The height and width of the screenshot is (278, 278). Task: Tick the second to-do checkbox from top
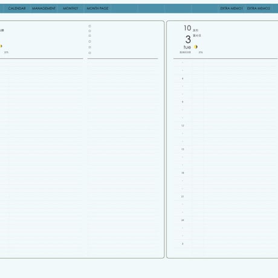tap(90, 31)
